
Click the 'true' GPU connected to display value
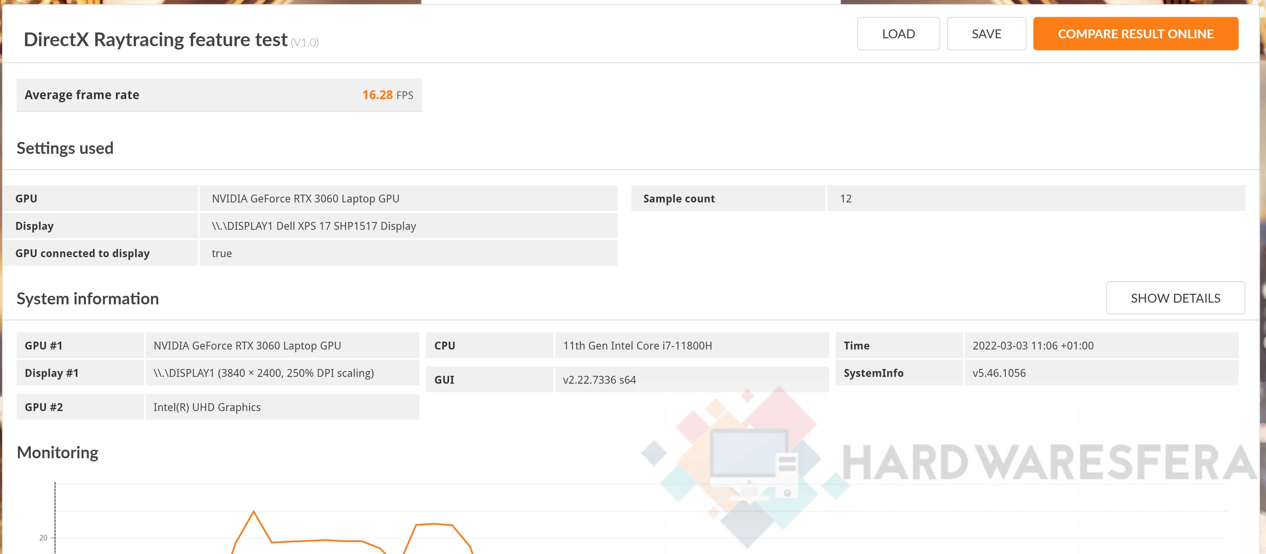[222, 253]
